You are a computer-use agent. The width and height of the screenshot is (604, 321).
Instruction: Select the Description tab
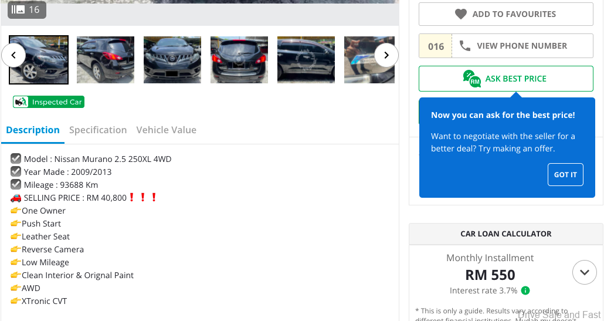pyautogui.click(x=33, y=130)
